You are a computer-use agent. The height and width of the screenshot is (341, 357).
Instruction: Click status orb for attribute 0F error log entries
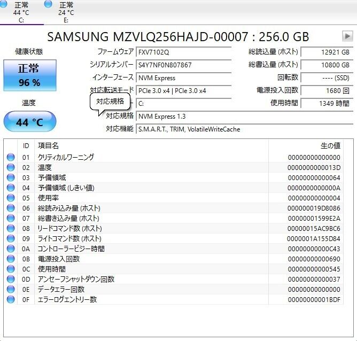pyautogui.click(x=11, y=299)
